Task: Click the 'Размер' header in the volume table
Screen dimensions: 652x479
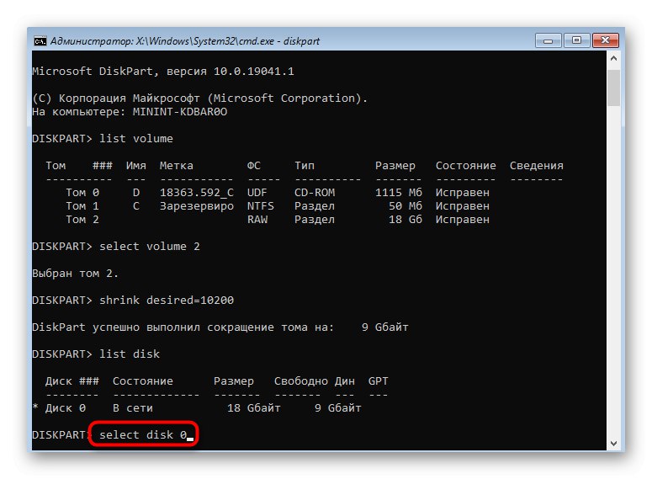Action: coord(395,166)
